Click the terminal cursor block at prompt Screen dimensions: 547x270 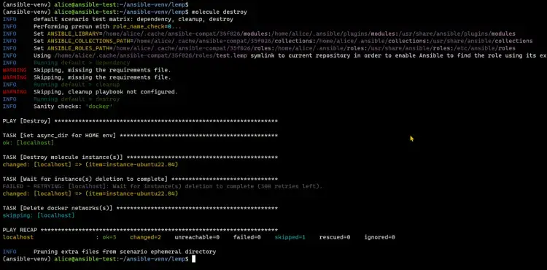pos(193,259)
